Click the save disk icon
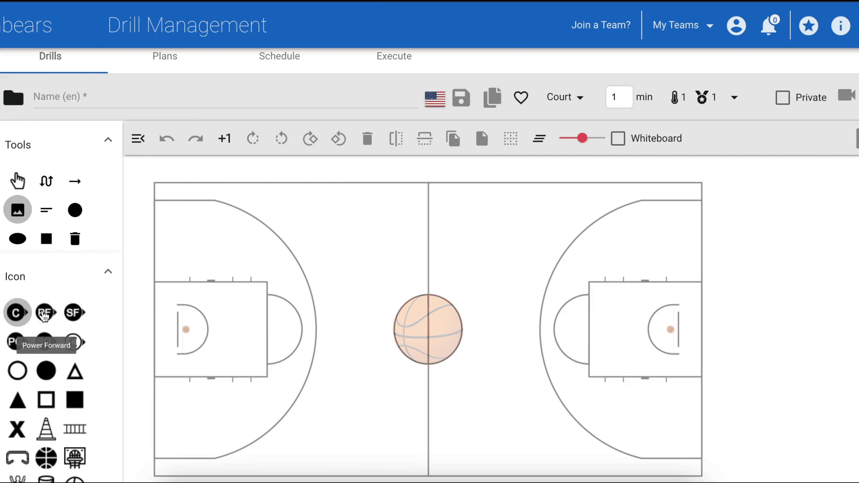 click(461, 97)
